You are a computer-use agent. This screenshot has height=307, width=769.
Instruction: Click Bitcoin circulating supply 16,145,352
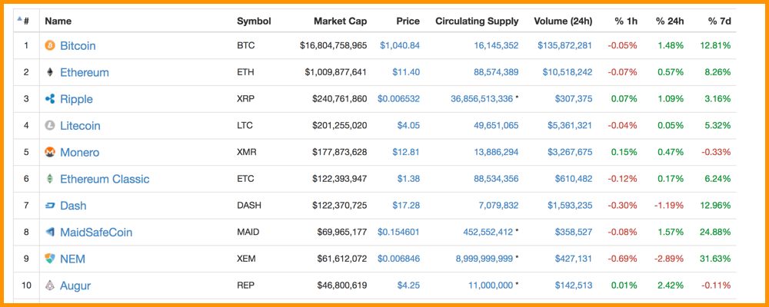tap(496, 45)
